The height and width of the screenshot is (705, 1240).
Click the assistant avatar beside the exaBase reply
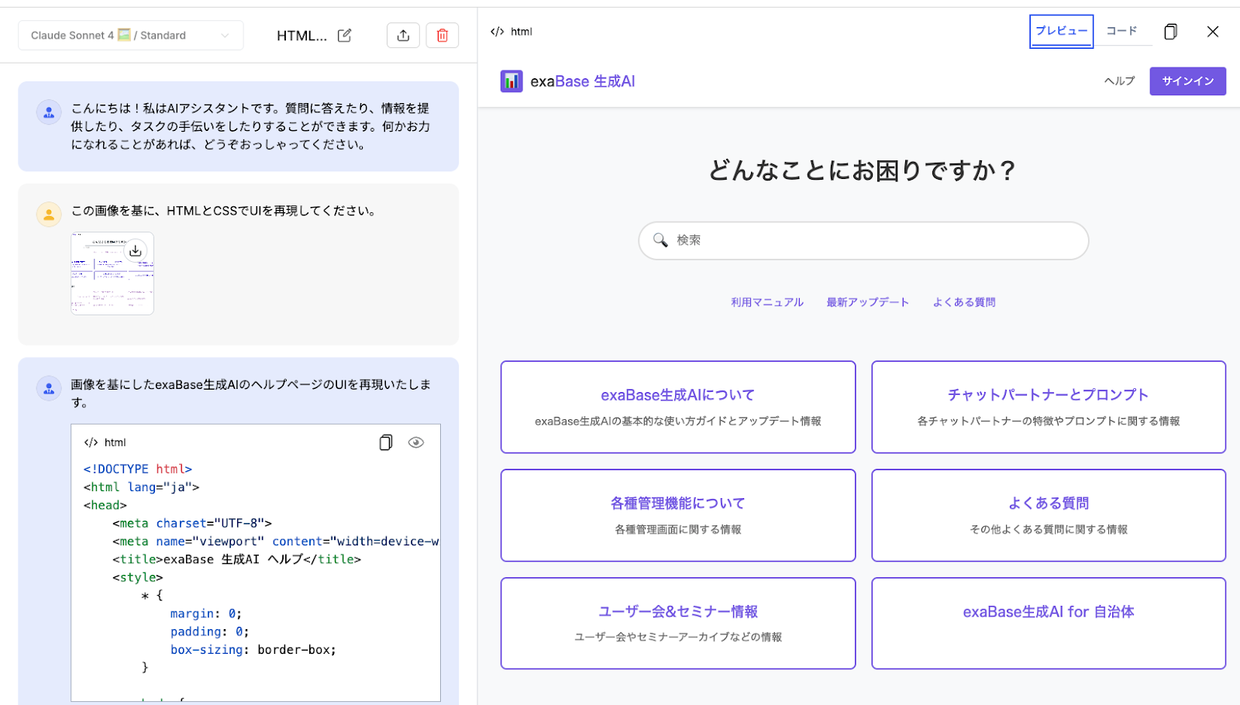click(49, 388)
